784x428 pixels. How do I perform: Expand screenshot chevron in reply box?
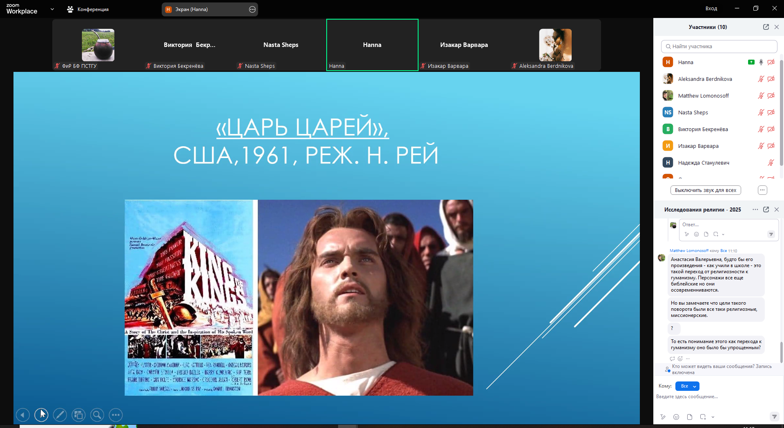tap(723, 234)
